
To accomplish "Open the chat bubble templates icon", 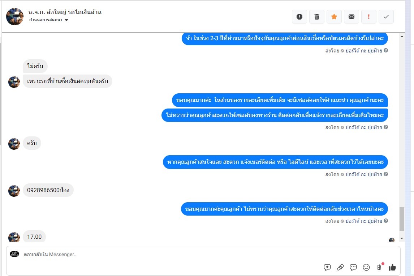I will click(353, 267).
